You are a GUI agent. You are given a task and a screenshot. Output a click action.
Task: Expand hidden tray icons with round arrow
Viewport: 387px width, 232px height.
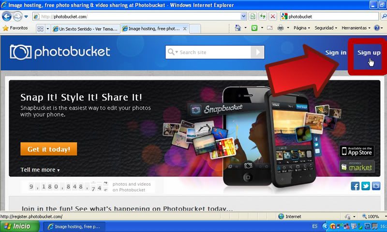click(x=325, y=226)
